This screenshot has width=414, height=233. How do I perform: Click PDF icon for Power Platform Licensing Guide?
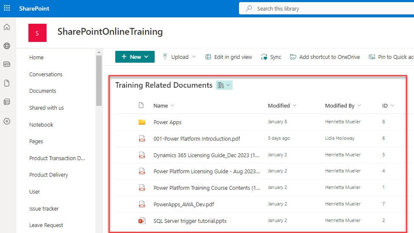(142, 171)
